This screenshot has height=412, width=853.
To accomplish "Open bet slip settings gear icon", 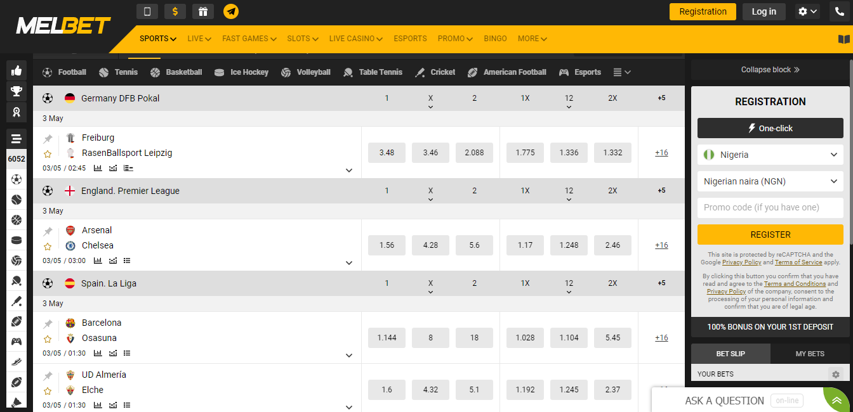I will pos(836,375).
